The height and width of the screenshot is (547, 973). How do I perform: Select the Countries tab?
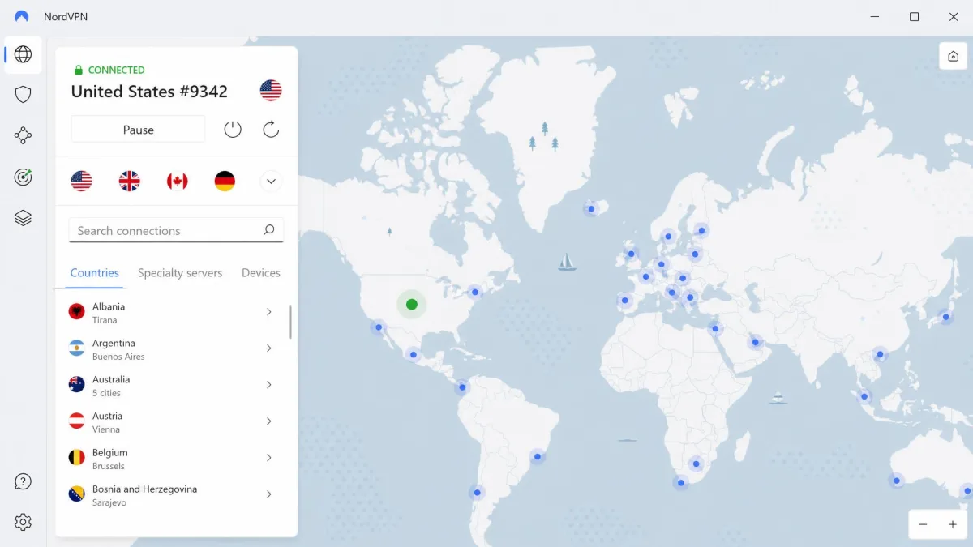[94, 273]
